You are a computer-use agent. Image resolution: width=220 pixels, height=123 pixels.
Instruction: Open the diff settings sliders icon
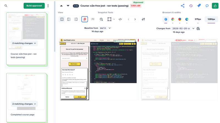pyautogui.click(x=143, y=19)
